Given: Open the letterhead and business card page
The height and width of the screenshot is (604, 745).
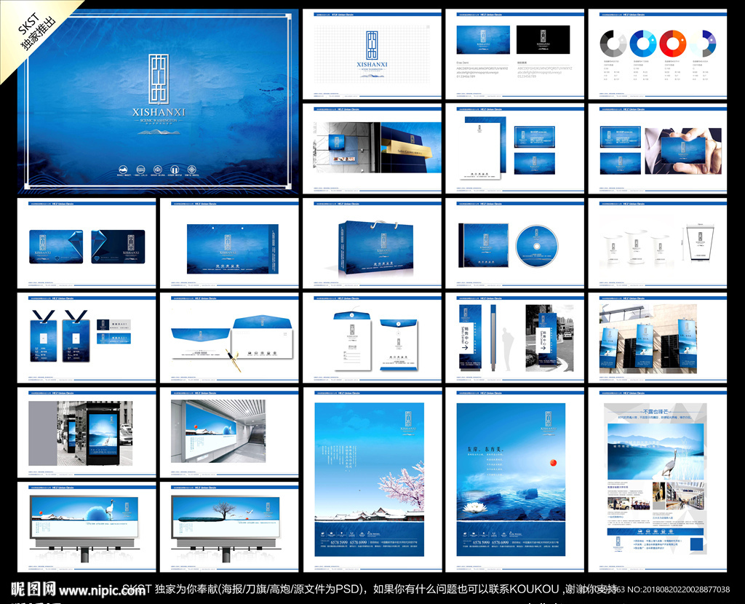Looking at the screenshot, I should tap(514, 148).
